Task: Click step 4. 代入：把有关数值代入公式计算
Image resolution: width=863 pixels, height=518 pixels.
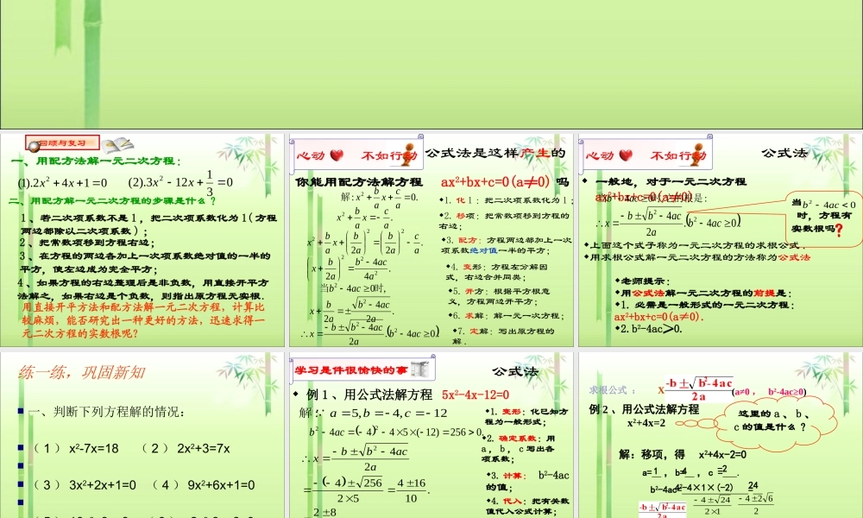Action: pos(528,506)
